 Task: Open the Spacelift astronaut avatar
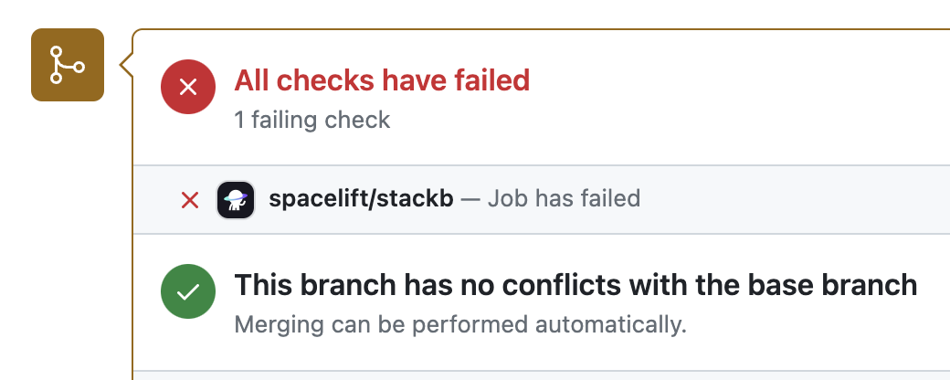tap(235, 199)
